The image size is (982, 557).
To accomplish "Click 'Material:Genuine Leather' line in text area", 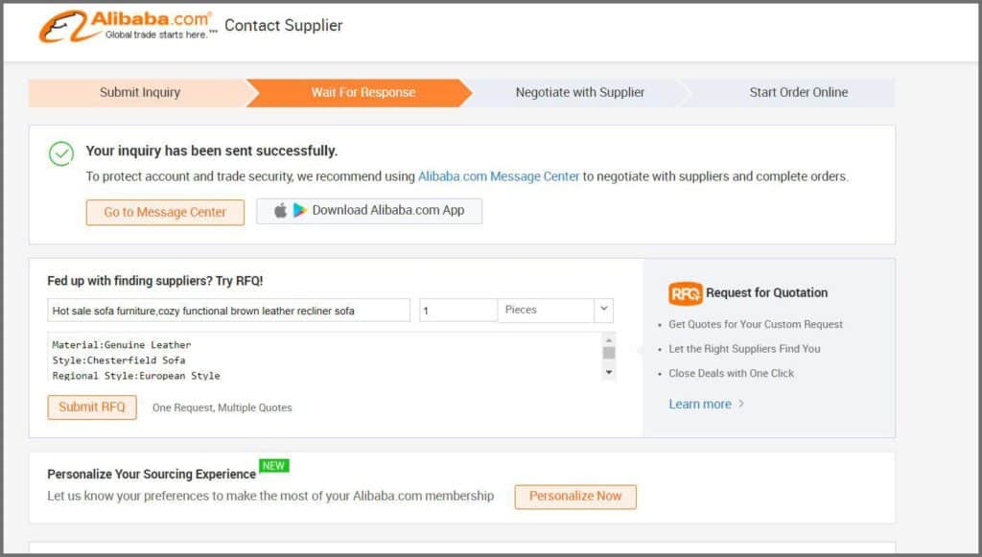I will pos(122,345).
